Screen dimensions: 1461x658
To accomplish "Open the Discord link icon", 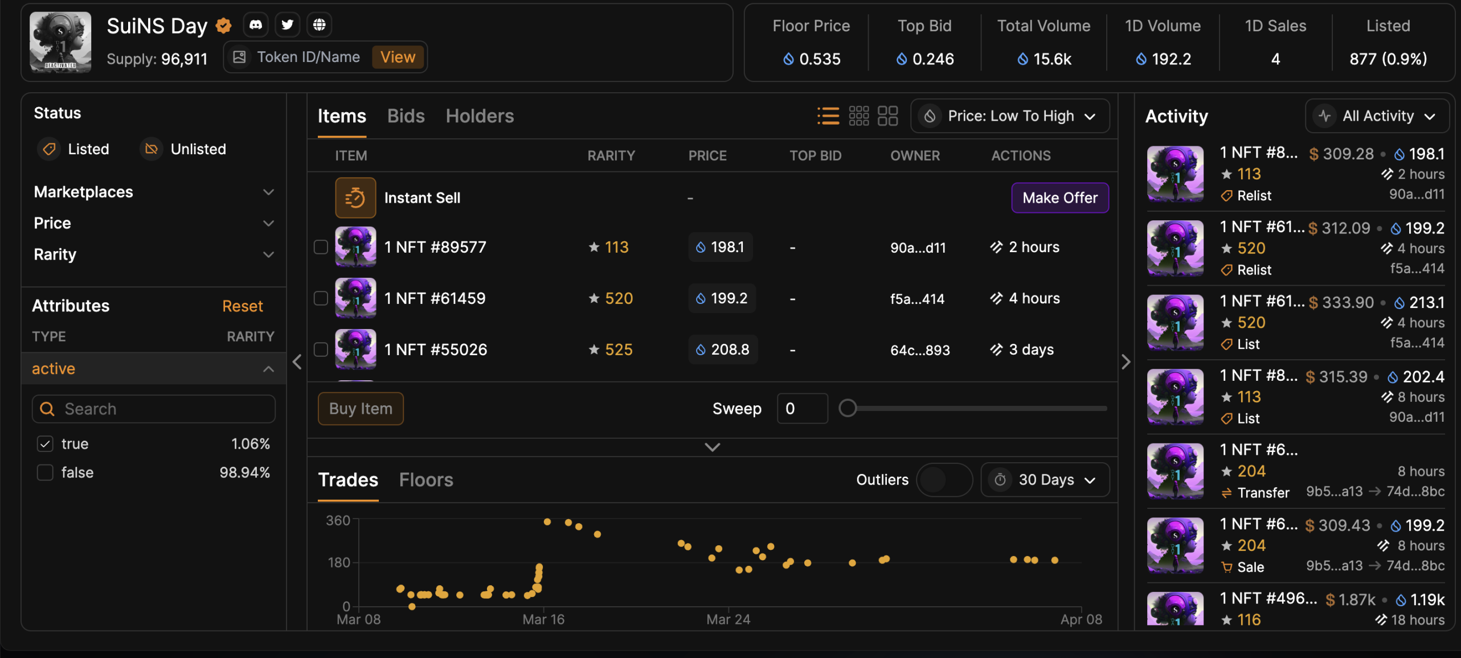I will [256, 24].
